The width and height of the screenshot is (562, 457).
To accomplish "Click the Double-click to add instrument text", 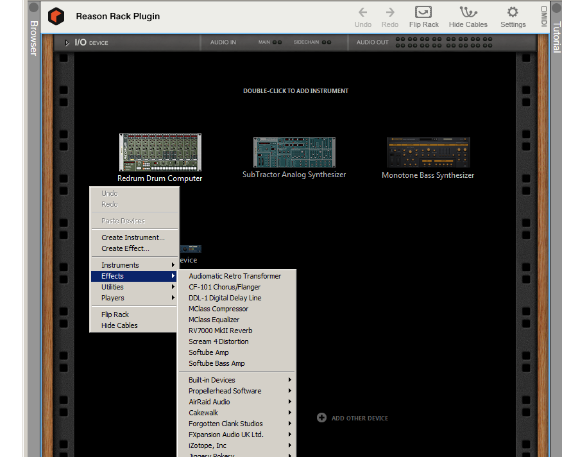I will pyautogui.click(x=296, y=91).
